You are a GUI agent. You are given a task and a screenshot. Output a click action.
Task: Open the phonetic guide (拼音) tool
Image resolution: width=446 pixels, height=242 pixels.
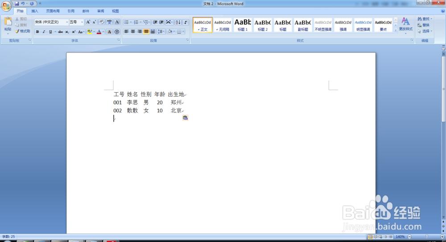coord(109,22)
